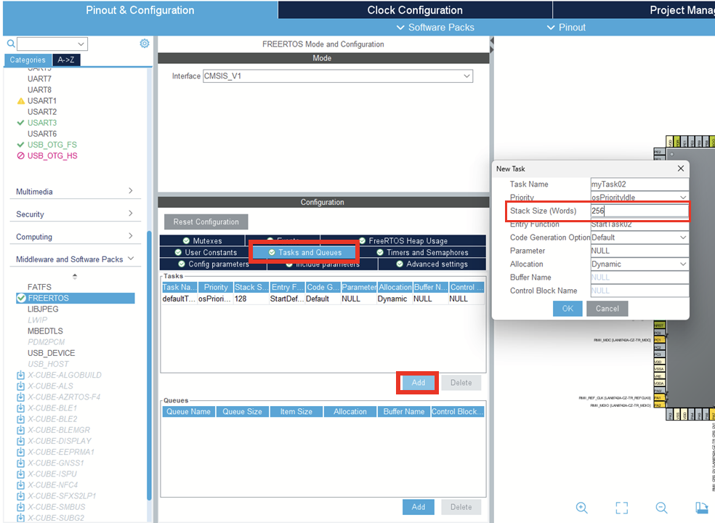Click Delete button under Queues table

[461, 506]
